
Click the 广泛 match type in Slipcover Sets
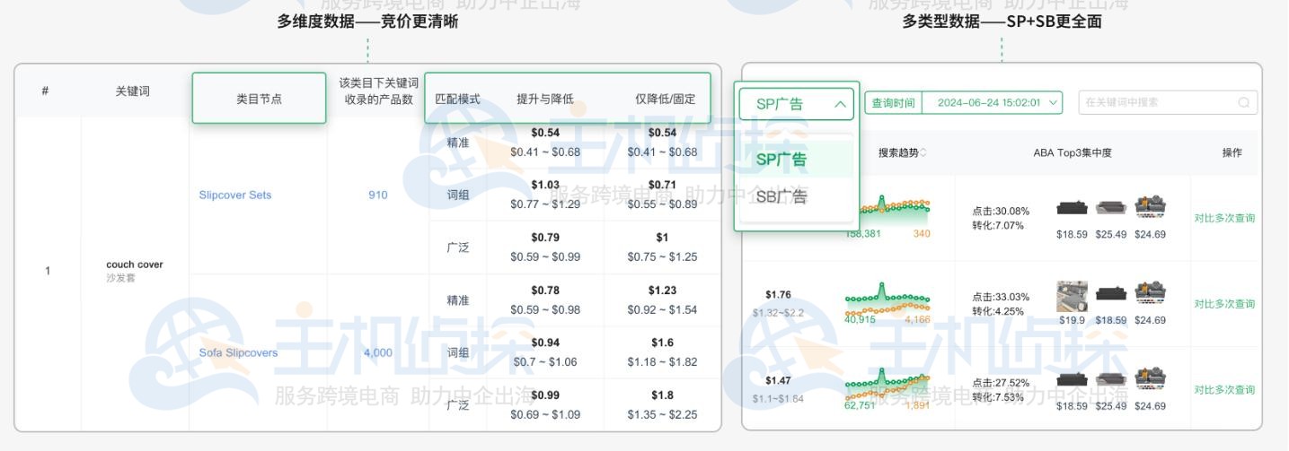[458, 247]
